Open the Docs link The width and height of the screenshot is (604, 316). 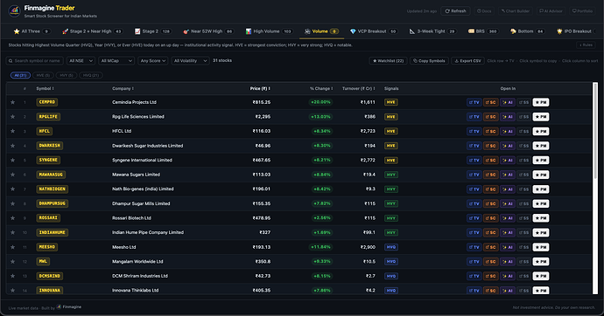(x=484, y=11)
